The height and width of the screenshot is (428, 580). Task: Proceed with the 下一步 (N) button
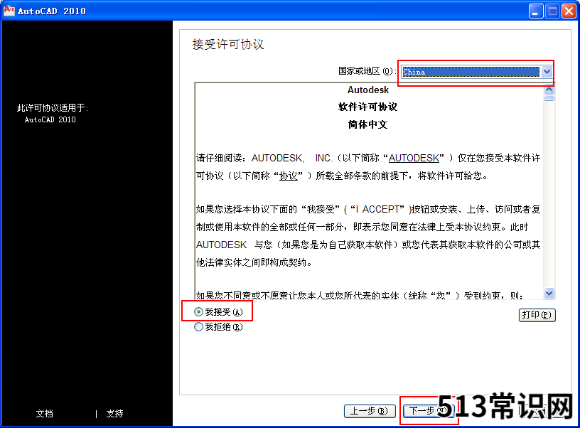point(429,411)
